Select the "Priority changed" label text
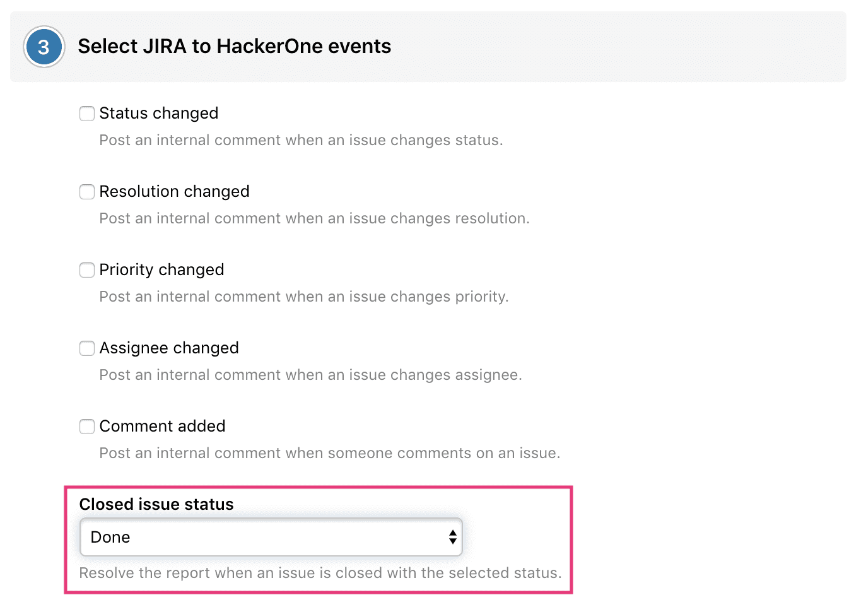Image resolution: width=849 pixels, height=607 pixels. tap(162, 270)
